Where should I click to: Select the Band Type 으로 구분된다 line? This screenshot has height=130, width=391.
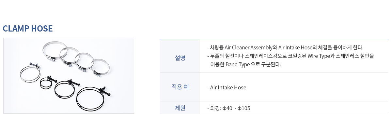coord(246,64)
